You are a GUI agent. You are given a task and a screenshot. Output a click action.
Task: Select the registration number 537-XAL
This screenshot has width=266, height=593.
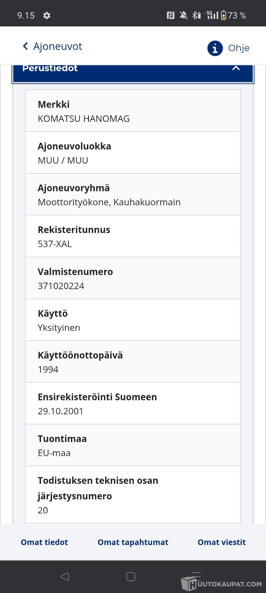(x=55, y=244)
